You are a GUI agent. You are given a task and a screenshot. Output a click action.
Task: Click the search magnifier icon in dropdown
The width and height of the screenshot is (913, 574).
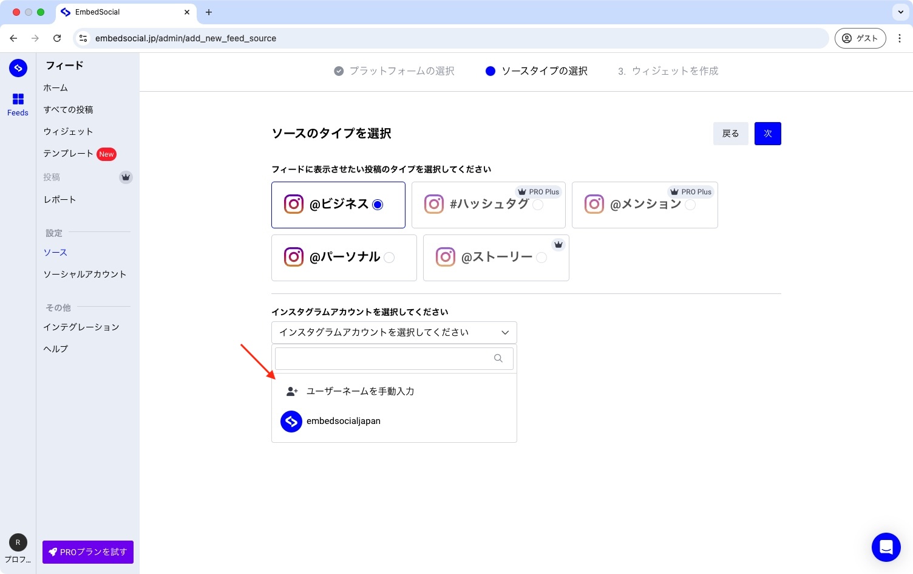click(498, 358)
